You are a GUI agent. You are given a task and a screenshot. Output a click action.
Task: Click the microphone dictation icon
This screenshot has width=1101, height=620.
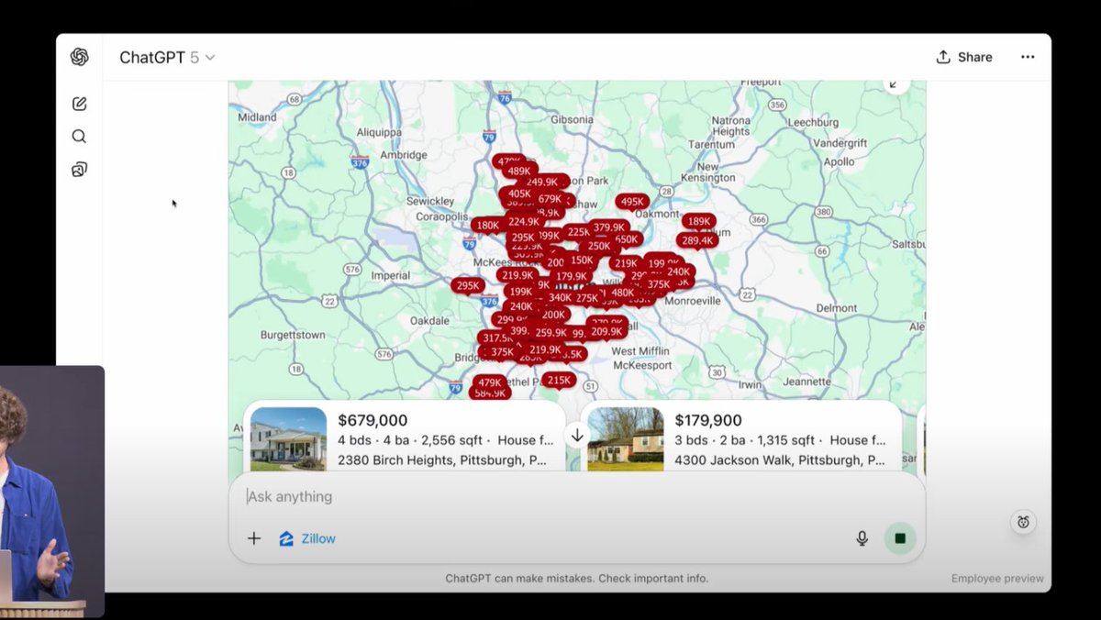tap(862, 538)
